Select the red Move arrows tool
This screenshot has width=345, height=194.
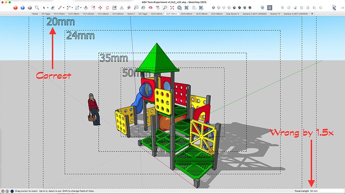tap(100, 7)
